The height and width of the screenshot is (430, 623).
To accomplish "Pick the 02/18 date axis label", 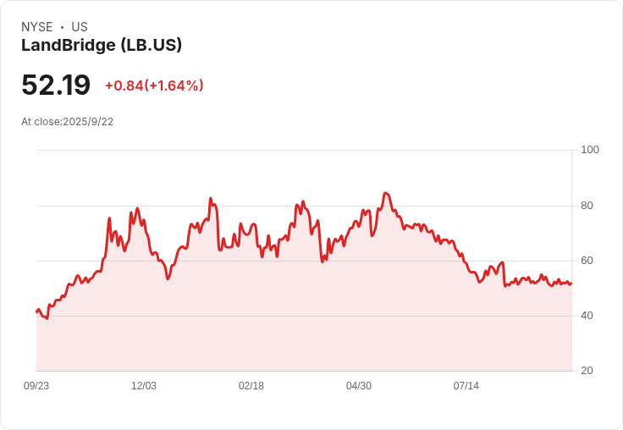I will click(251, 386).
